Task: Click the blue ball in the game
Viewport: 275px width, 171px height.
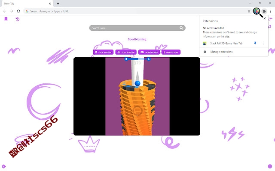Action: point(137,83)
